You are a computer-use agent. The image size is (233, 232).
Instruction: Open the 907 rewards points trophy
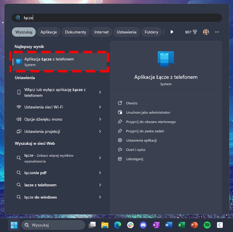tap(191, 32)
